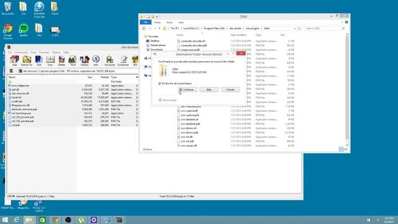Click the Info icon in WinRAR toolbar
This screenshot has width=398, height=224.
click(x=96, y=61)
